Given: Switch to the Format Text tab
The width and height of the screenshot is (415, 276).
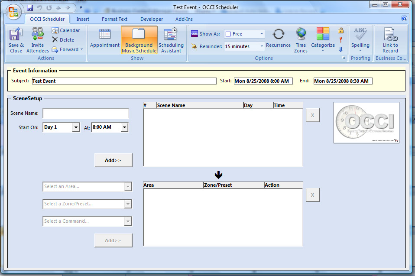Looking at the screenshot, I should pos(114,19).
